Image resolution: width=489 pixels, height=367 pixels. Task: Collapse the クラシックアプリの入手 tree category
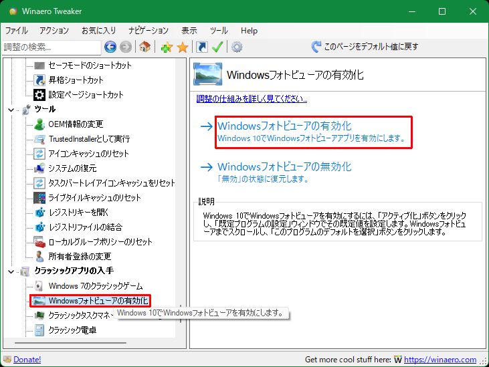(11, 271)
